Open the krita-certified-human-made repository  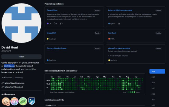[120, 10]
